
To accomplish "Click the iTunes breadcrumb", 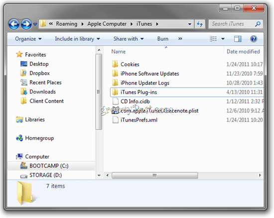I will click(x=144, y=24).
